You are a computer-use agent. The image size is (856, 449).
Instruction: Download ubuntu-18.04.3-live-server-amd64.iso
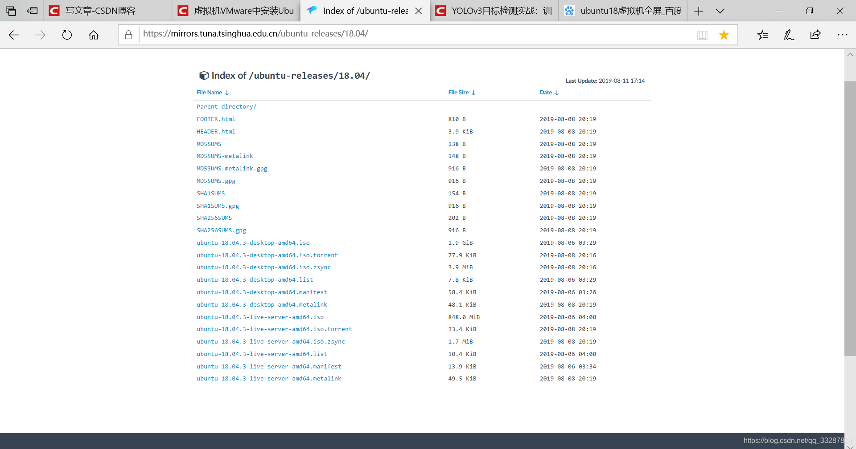(x=260, y=317)
